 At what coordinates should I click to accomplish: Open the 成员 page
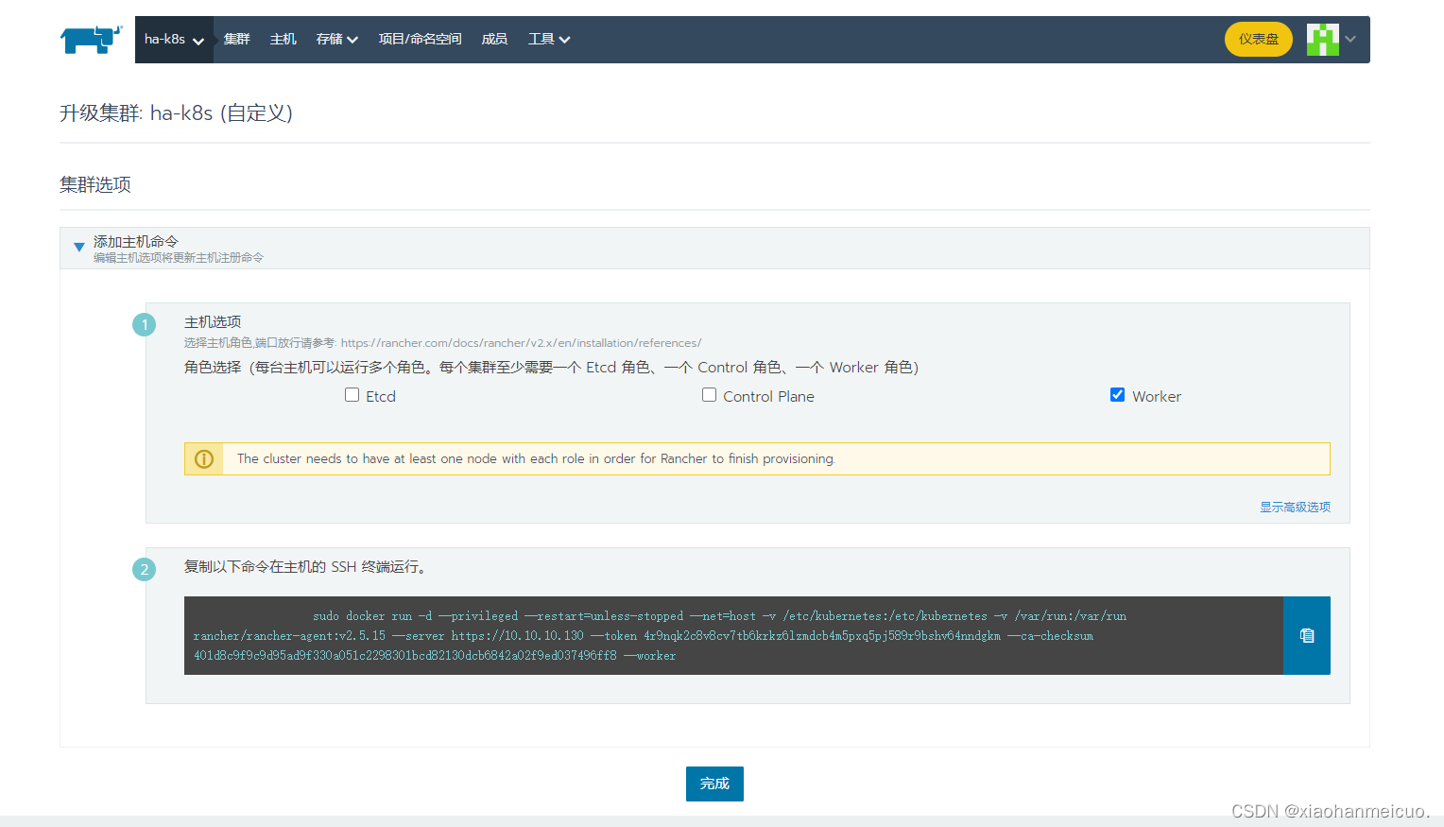pos(494,40)
